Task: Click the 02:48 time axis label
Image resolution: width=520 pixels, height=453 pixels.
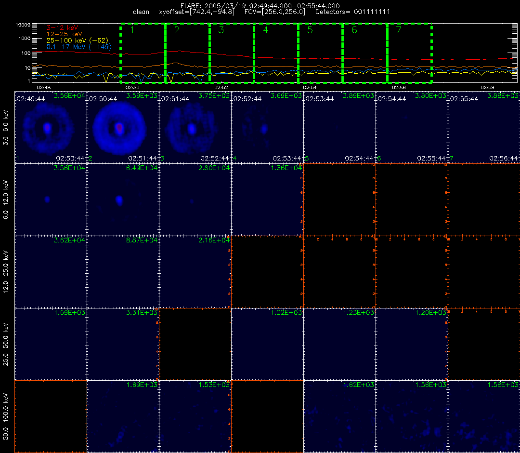Action: point(43,87)
